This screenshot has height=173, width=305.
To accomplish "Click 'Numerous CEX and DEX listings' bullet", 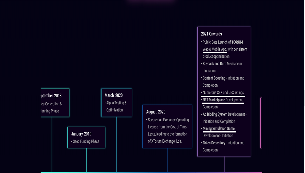I will [x=223, y=92].
